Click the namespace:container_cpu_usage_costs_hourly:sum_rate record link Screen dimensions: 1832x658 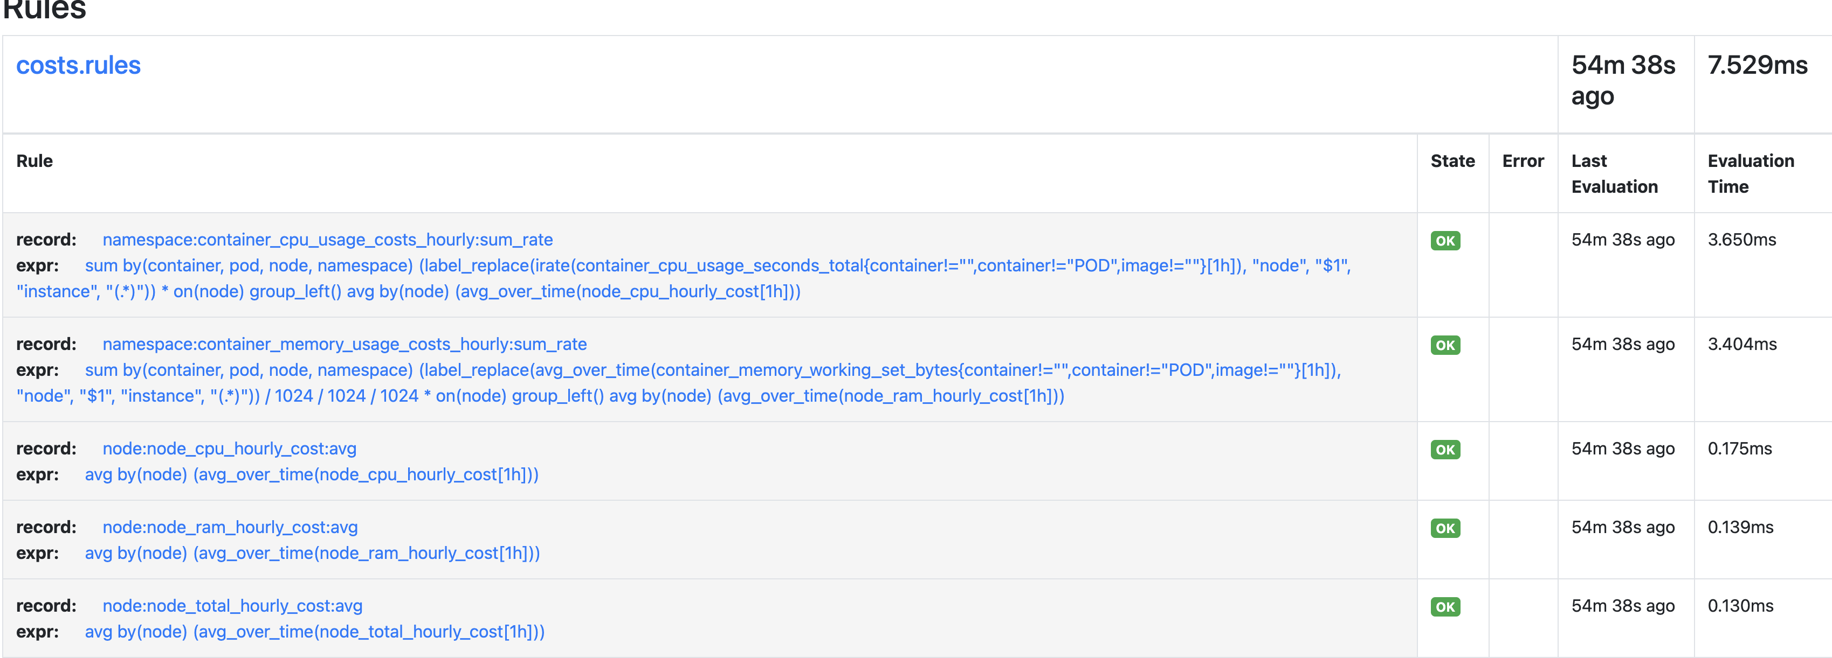328,240
